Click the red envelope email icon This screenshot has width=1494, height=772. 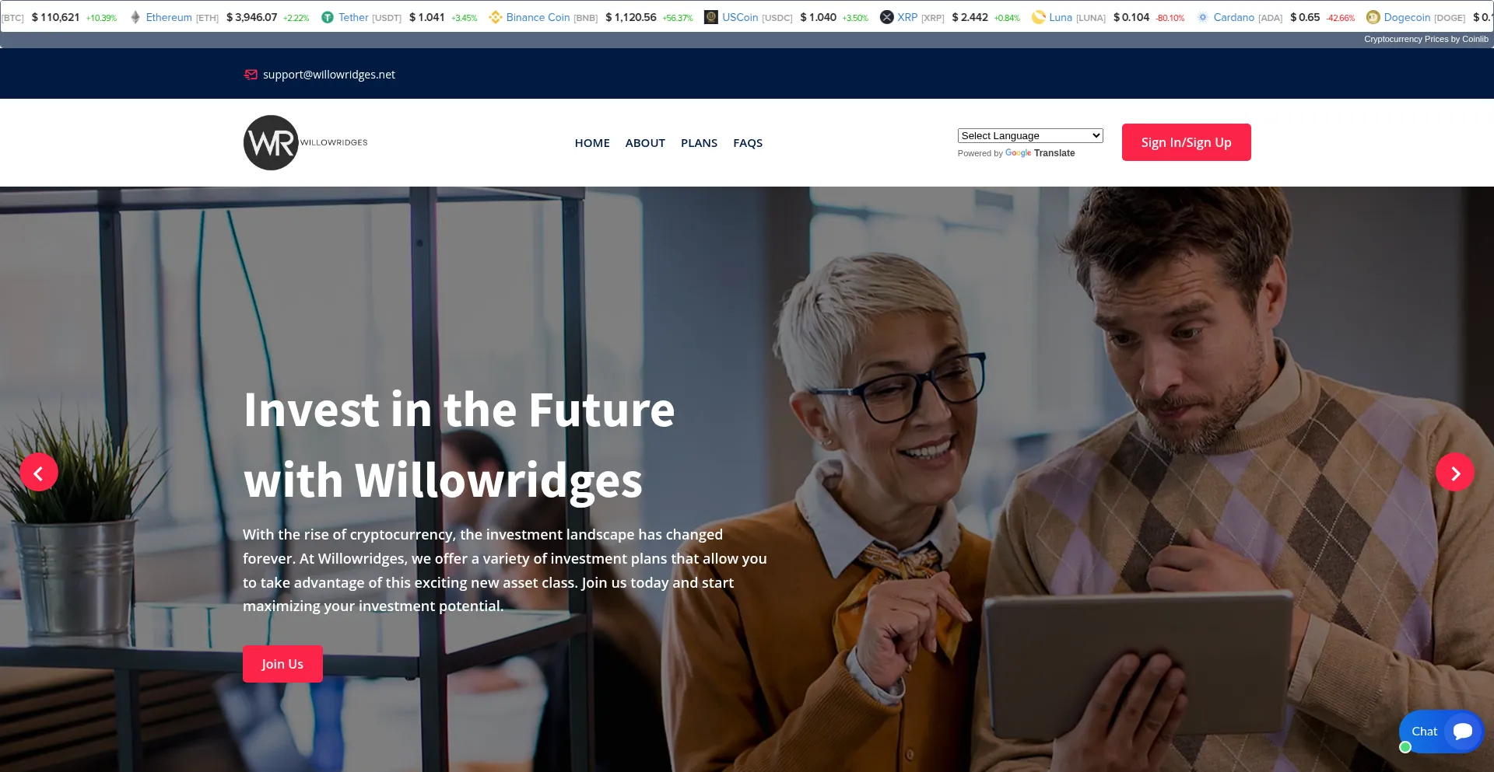(x=251, y=75)
